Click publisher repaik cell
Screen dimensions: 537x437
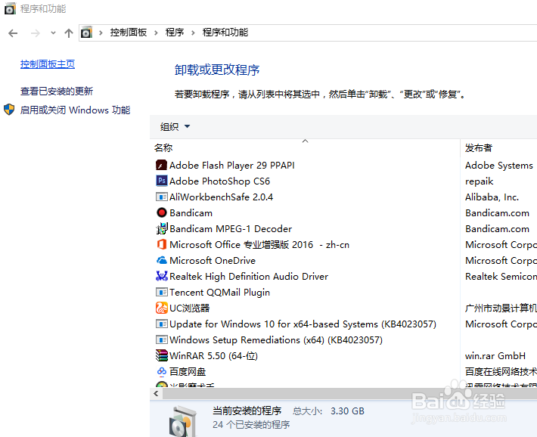[x=479, y=181]
